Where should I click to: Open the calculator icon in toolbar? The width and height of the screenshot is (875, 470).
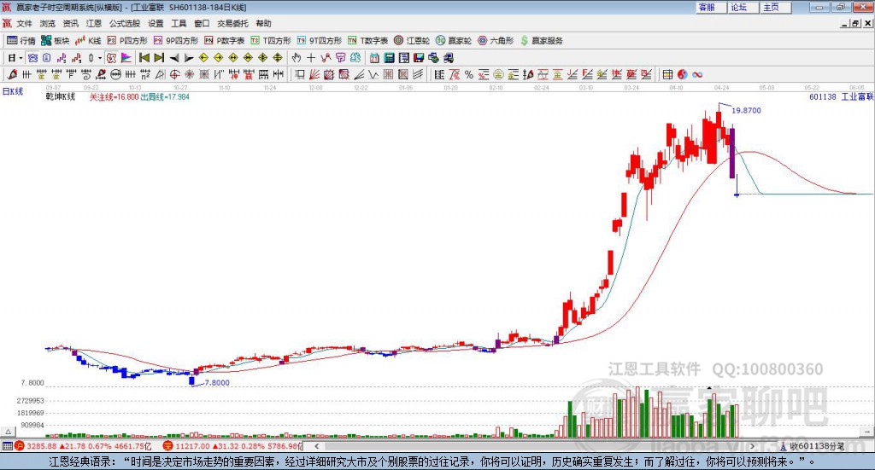click(x=389, y=58)
